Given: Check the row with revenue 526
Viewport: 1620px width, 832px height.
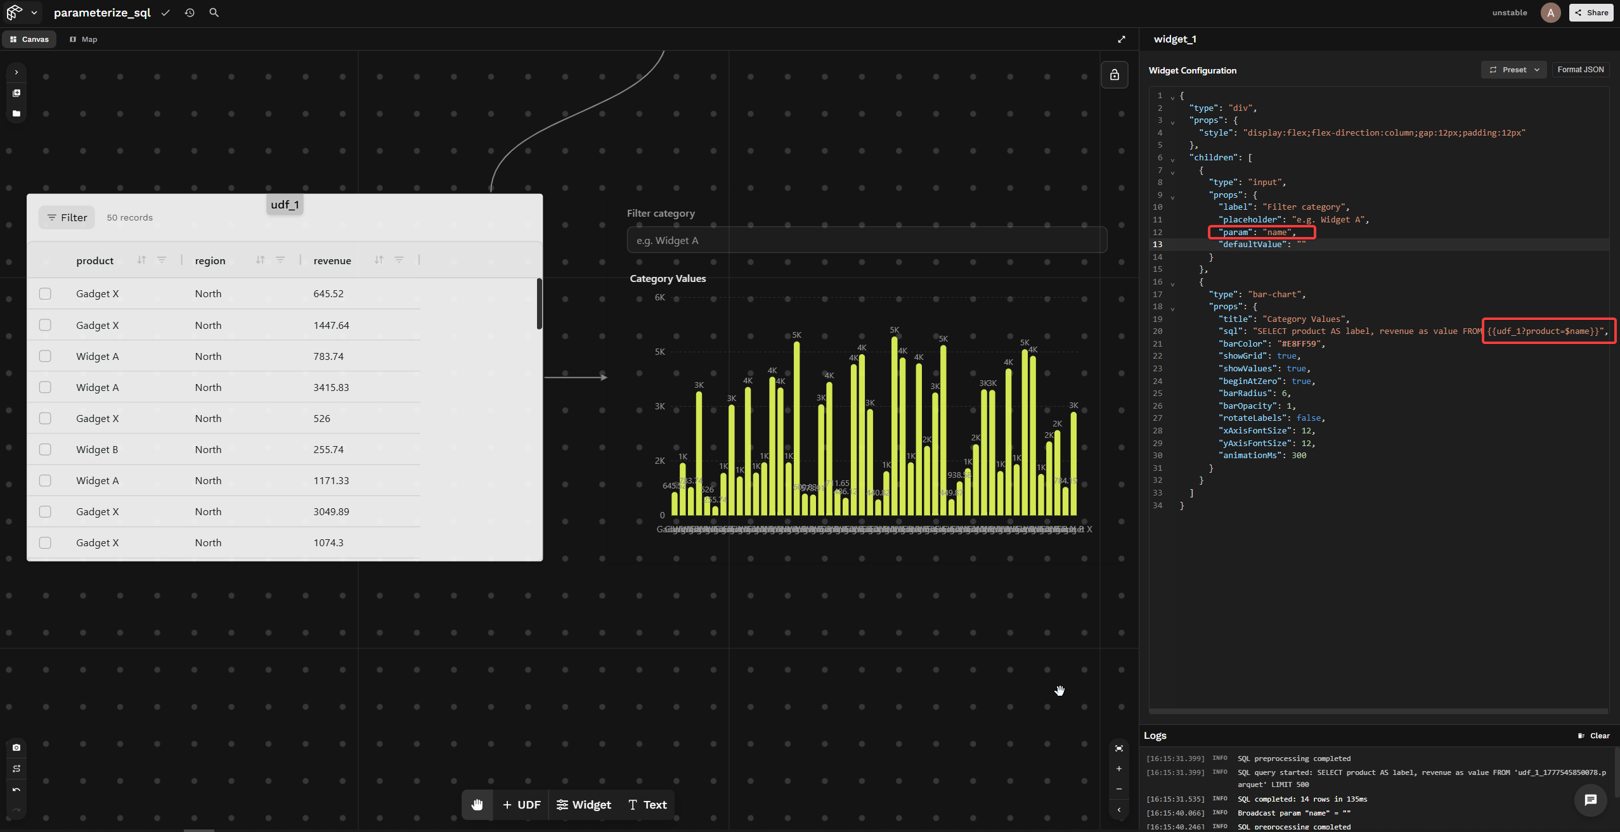Looking at the screenshot, I should [45, 418].
